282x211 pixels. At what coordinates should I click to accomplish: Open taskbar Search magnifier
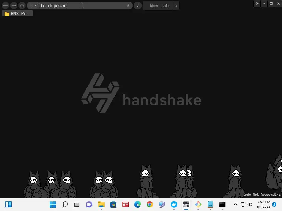click(x=65, y=204)
